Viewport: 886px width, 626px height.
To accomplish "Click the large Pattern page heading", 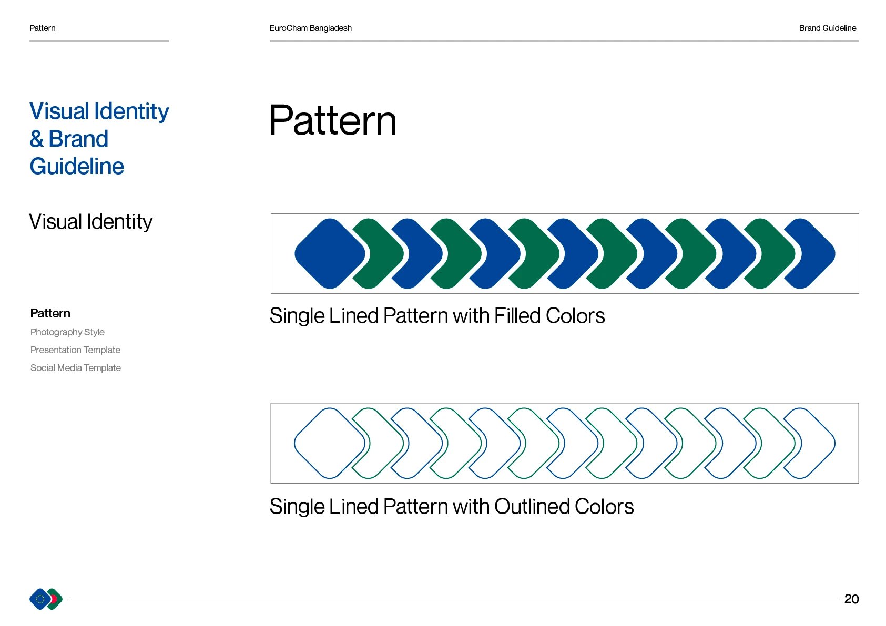I will click(332, 120).
